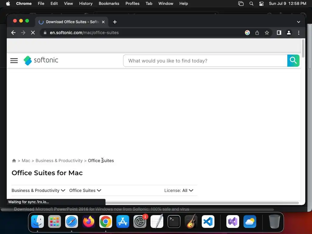
Task: Click the Mac breadcrumb link
Action: tap(26, 161)
